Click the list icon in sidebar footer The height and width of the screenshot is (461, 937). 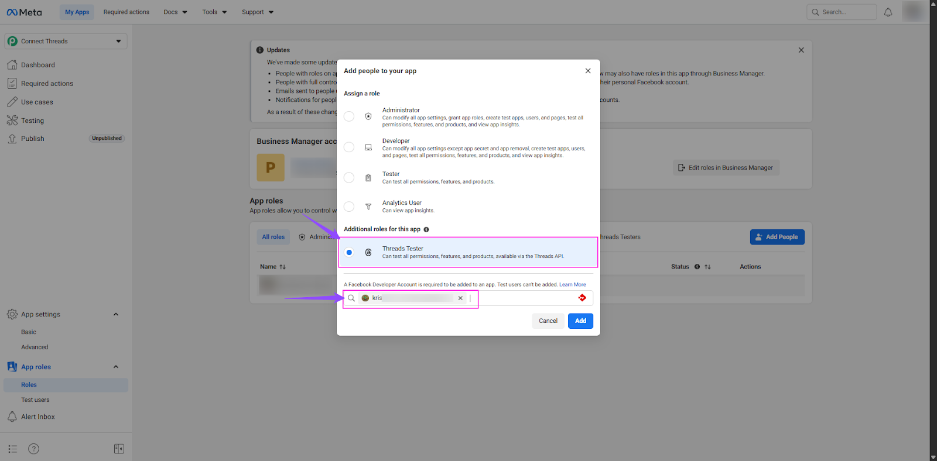coord(12,449)
